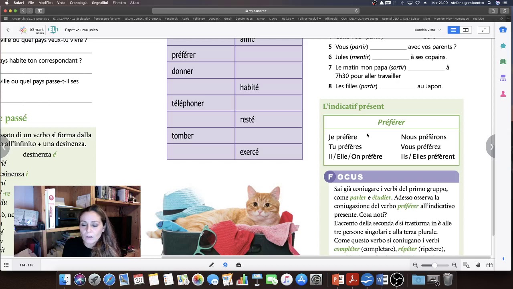Open the blue folder panel in sidebar

tap(503, 30)
